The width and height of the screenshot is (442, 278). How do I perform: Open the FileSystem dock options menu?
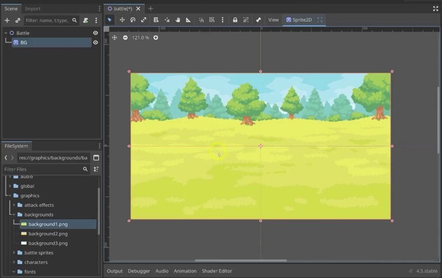coord(99,146)
